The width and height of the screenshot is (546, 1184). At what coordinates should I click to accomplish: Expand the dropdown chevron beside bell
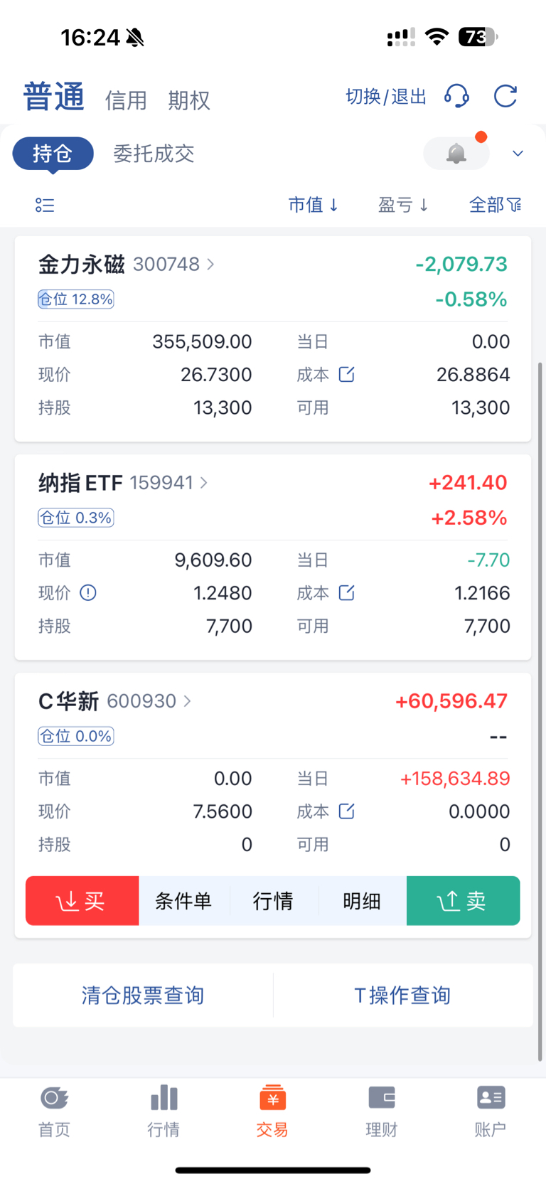coord(518,154)
